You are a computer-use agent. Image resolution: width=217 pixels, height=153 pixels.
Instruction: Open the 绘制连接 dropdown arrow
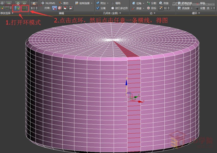click(x=92, y=3)
